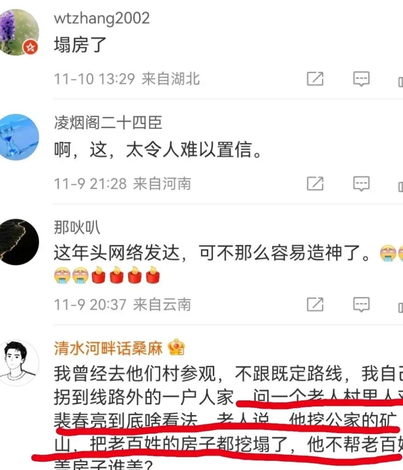Open 凌烟阁二十四臣's blue hourglass avatar
The width and height of the screenshot is (403, 470).
[x=18, y=137]
